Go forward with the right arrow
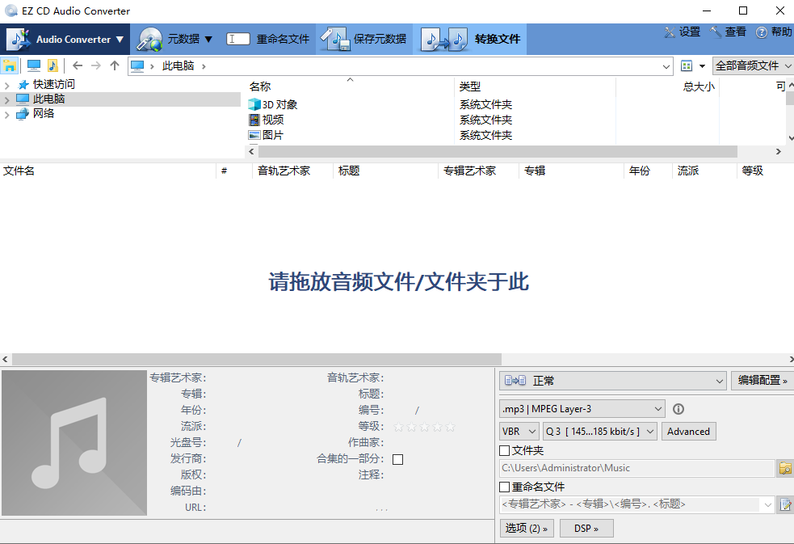Screen dimensions: 794x544 click(x=95, y=65)
